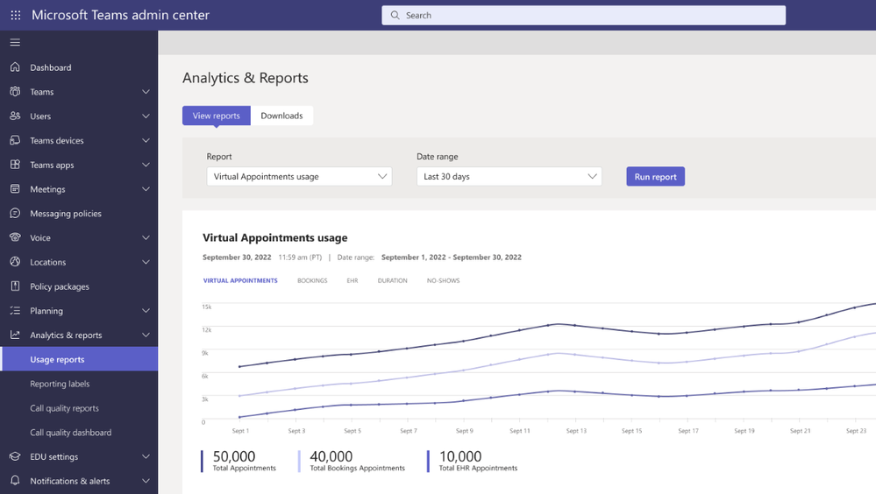Click the Messaging policies chat icon

[x=15, y=213]
